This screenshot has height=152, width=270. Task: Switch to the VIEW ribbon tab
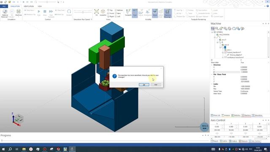click(40, 6)
